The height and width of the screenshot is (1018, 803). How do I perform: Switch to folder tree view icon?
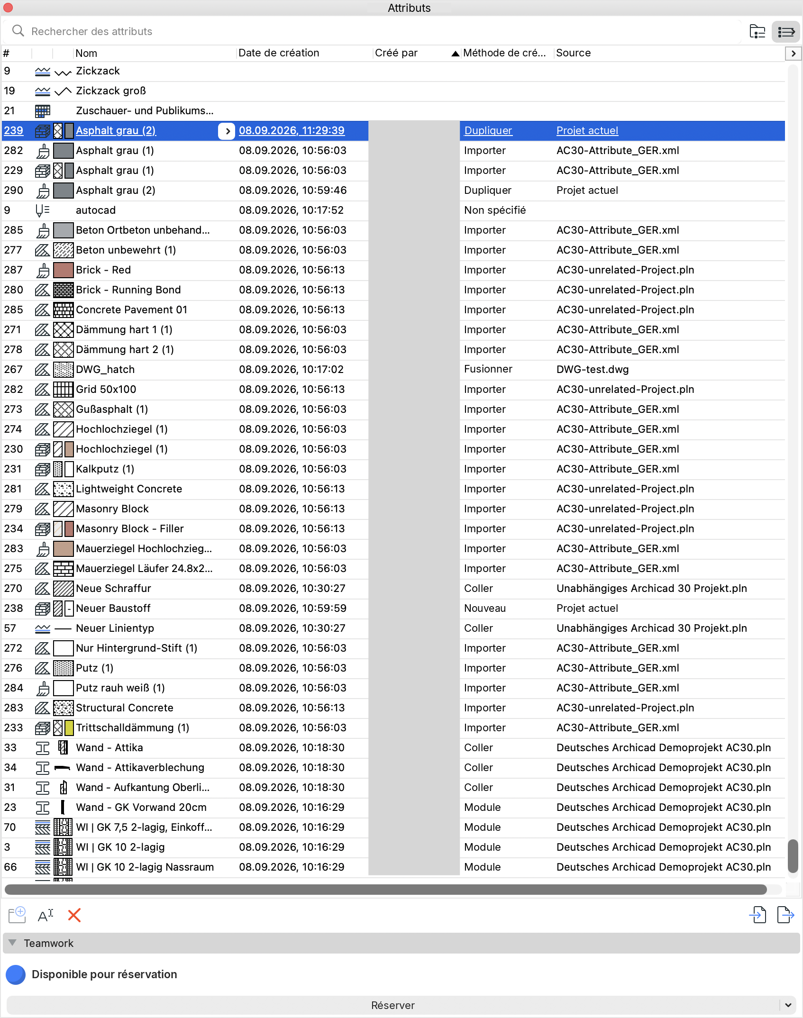(x=757, y=32)
